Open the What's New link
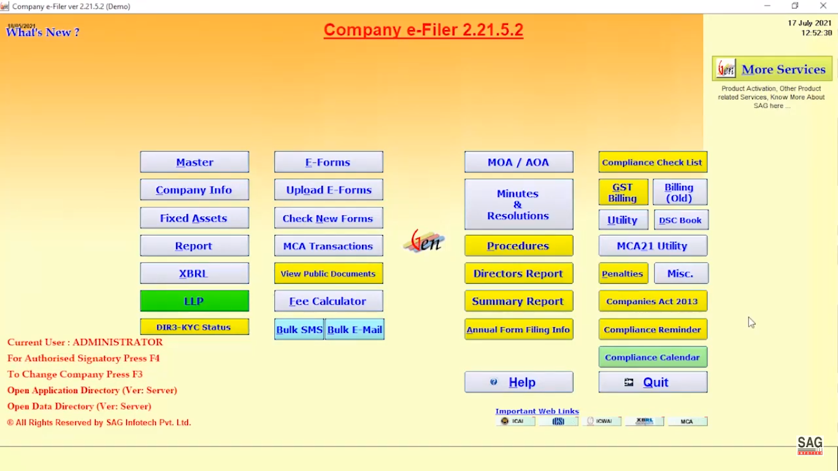Viewport: 838px width, 471px height. [42, 32]
